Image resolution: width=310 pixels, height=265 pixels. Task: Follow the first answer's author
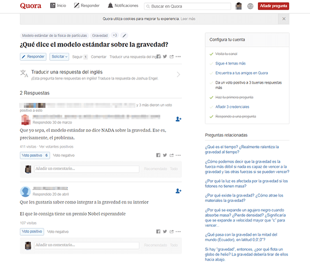pos(178,119)
